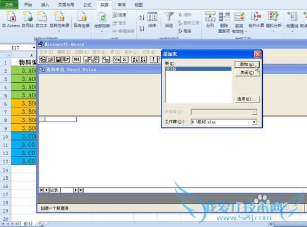Click the Add Tables toolbar icon
Viewport: 307px width, 227px height.
pyautogui.click(x=106, y=60)
